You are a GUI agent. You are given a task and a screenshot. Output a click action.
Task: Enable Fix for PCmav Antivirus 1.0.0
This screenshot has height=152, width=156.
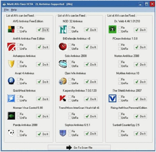(x=120, y=45)
